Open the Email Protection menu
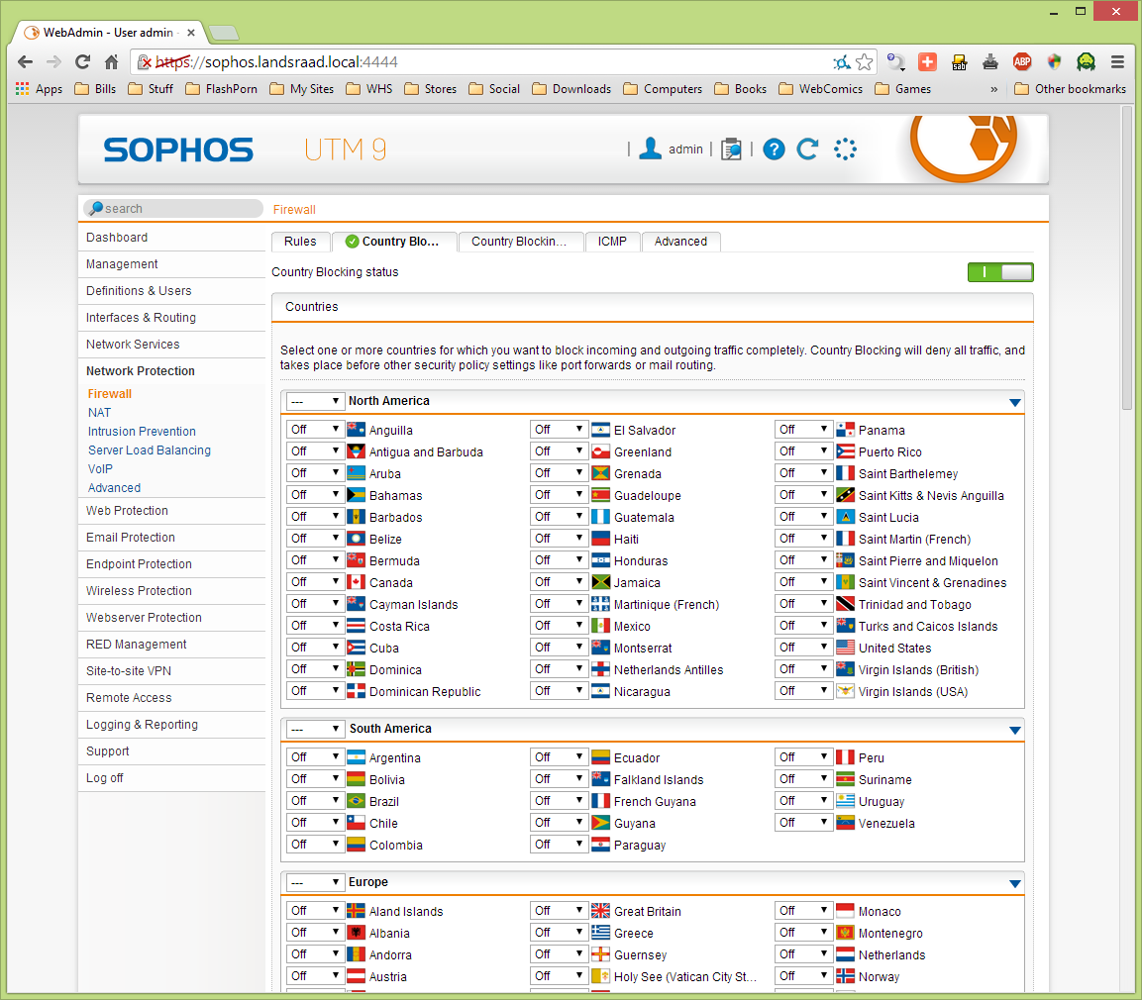Image resolution: width=1142 pixels, height=1000 pixels. coord(172,537)
